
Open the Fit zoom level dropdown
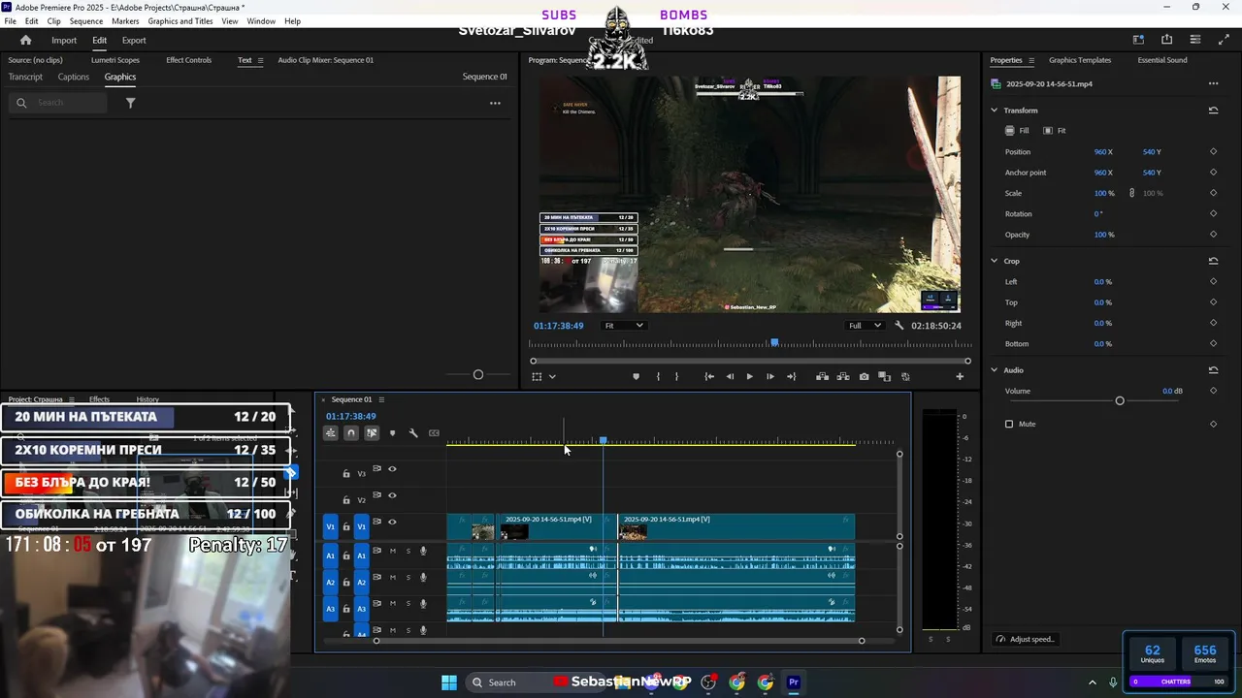pyautogui.click(x=623, y=326)
